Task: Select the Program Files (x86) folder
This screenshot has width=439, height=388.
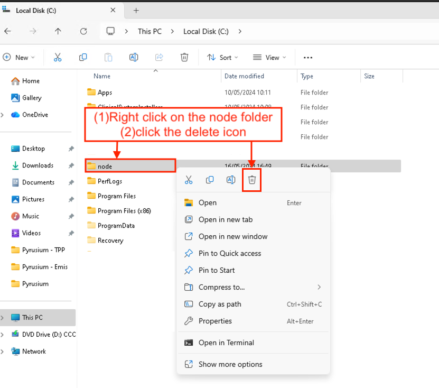Action: (119, 211)
